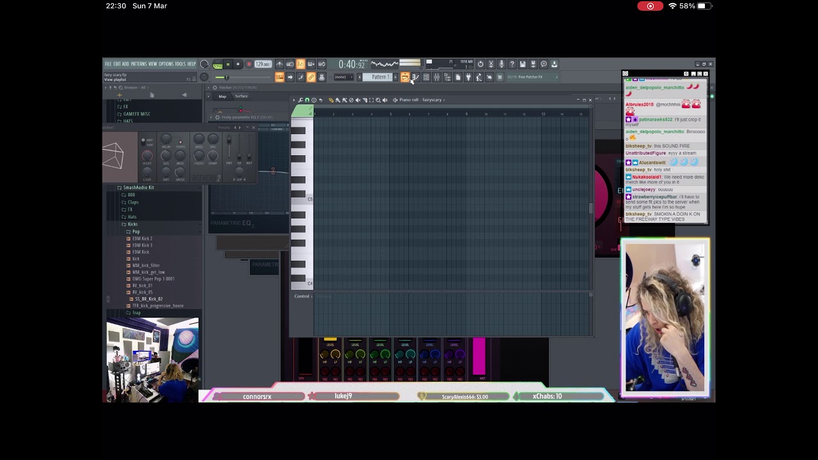Open the global snap (none) dropdown
Screen dimensions: 818x460
(344, 77)
